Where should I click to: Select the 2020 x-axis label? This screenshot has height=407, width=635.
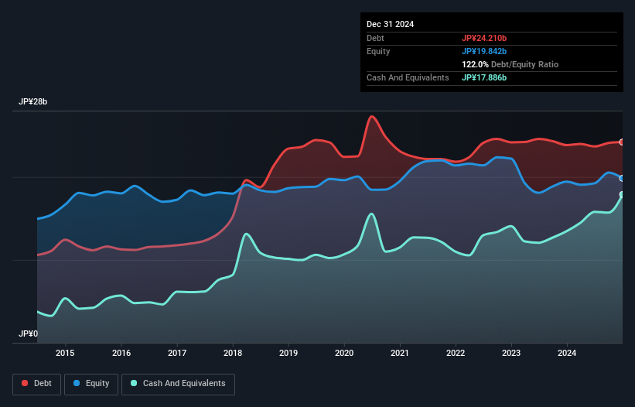click(x=344, y=353)
